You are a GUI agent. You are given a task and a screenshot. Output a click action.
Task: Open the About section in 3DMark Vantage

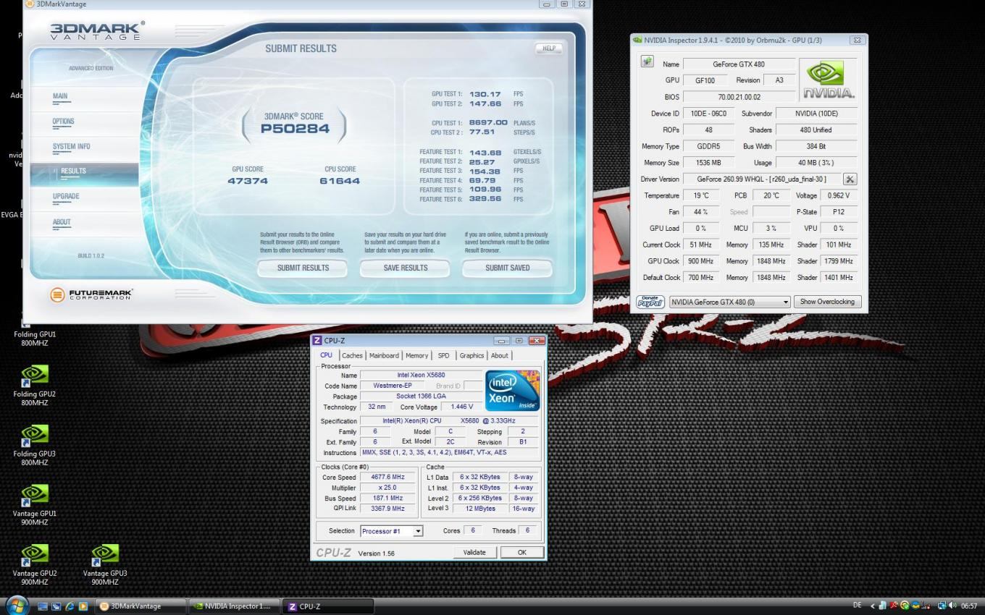point(62,222)
